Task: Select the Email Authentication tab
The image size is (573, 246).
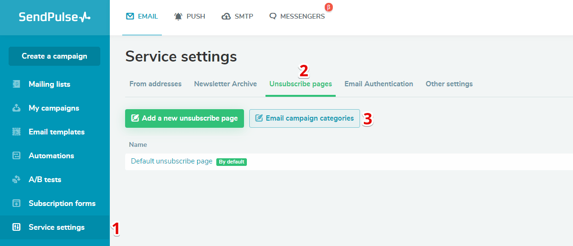Action: tap(379, 84)
